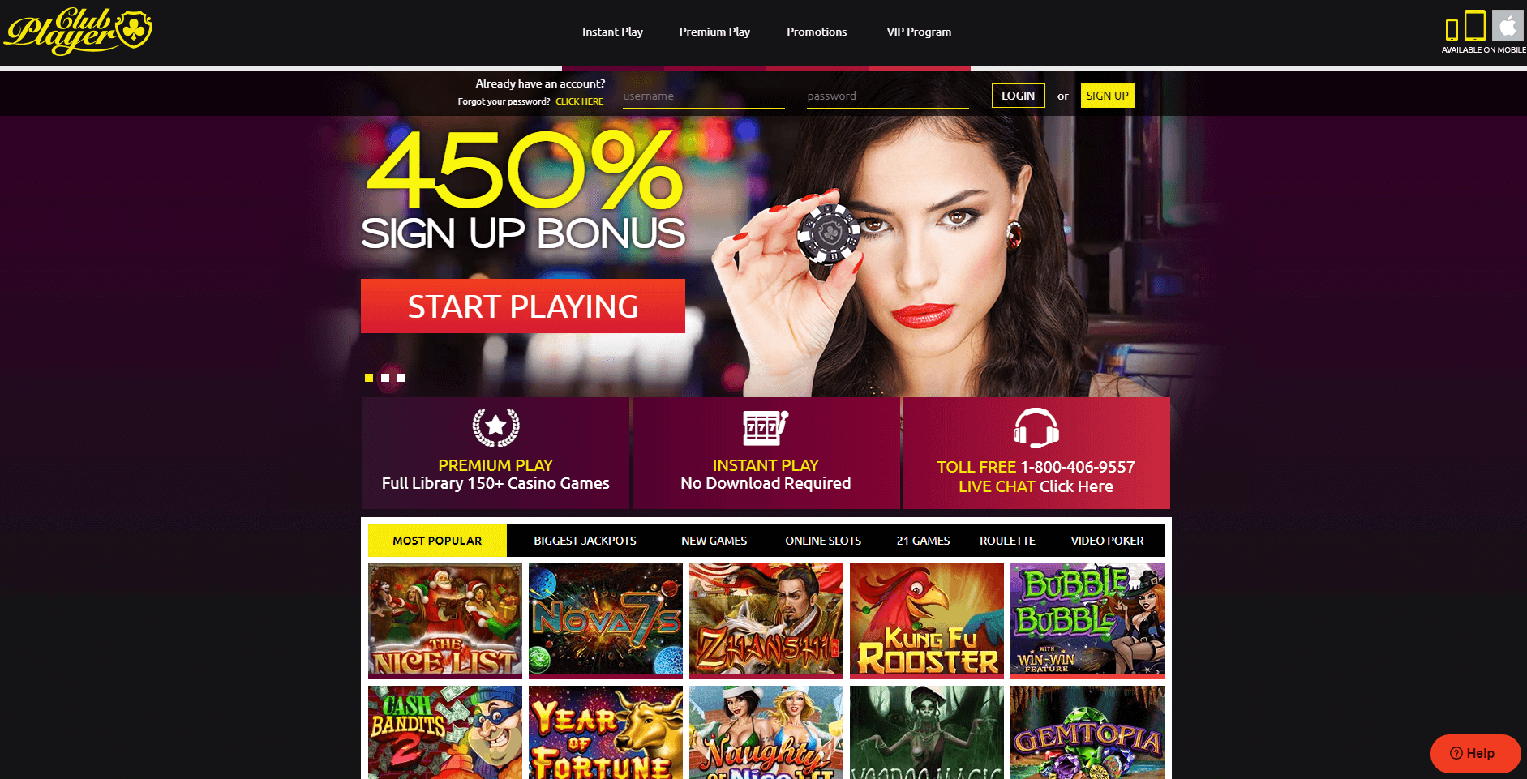
Task: Click the forgot password CLICK HERE link
Action: [579, 101]
